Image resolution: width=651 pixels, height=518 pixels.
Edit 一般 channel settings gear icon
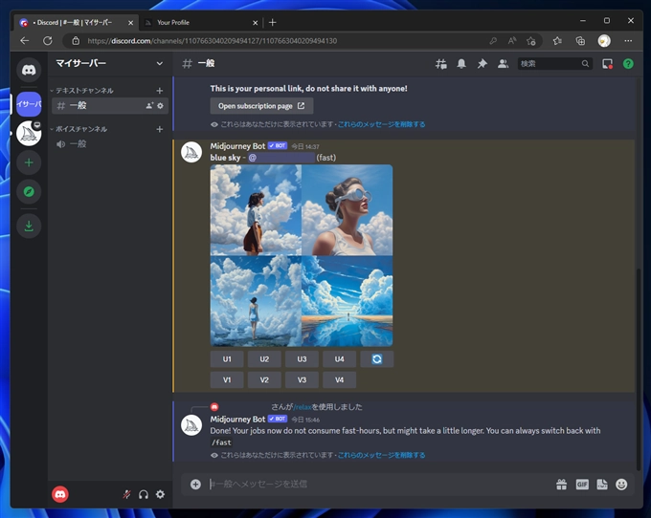(x=160, y=106)
